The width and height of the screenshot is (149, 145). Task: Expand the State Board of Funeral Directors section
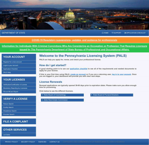pyautogui.click(x=112, y=95)
